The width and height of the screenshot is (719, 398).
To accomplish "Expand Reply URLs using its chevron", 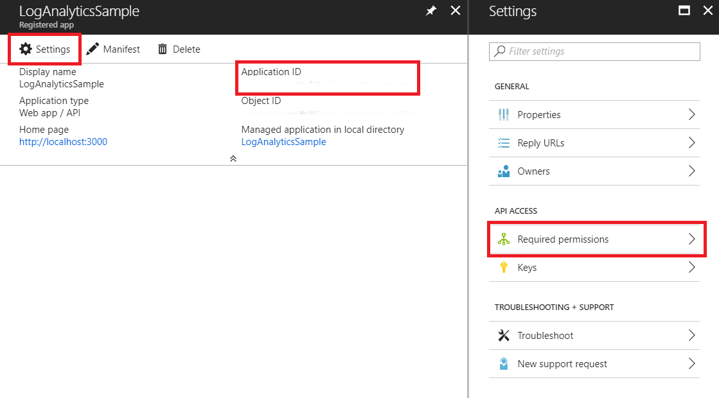I will (x=691, y=143).
